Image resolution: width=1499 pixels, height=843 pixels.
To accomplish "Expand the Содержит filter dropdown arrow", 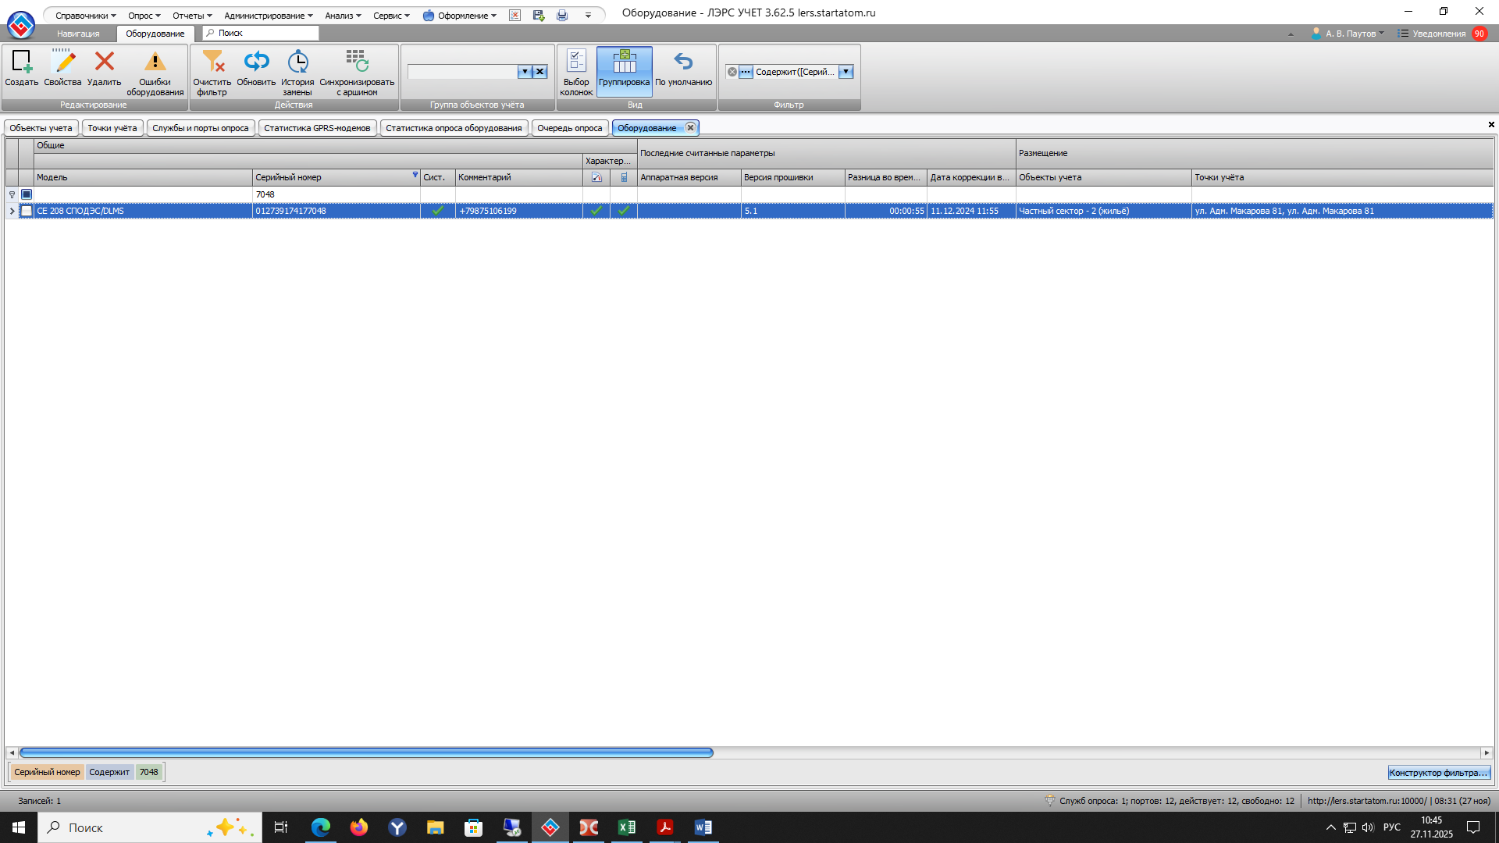I will [x=846, y=72].
